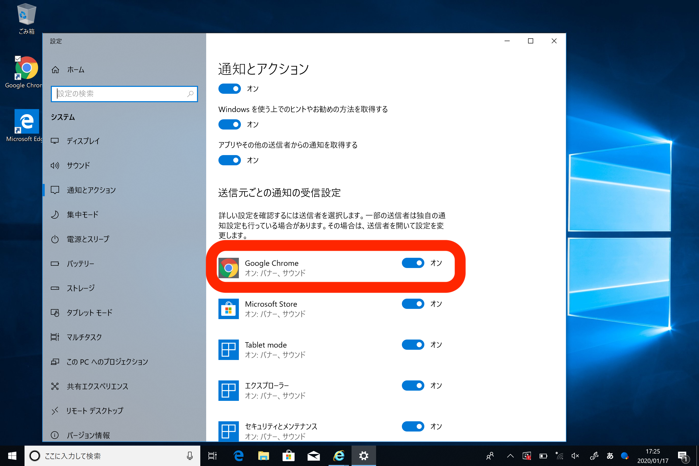Click the あ IME input mode indicator

coord(610,456)
